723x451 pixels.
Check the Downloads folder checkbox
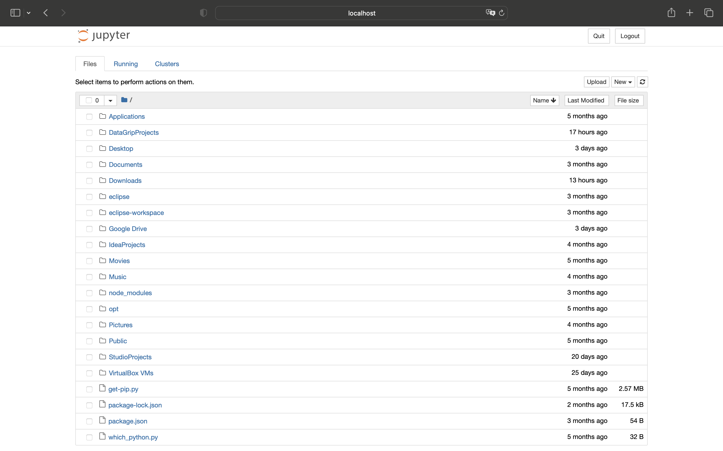coord(89,181)
